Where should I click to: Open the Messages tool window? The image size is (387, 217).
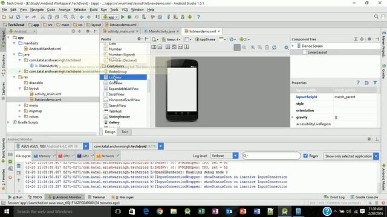(123, 197)
